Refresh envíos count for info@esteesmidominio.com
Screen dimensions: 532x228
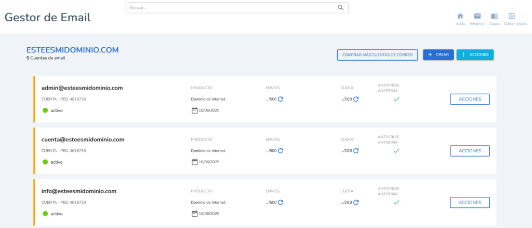click(x=281, y=202)
